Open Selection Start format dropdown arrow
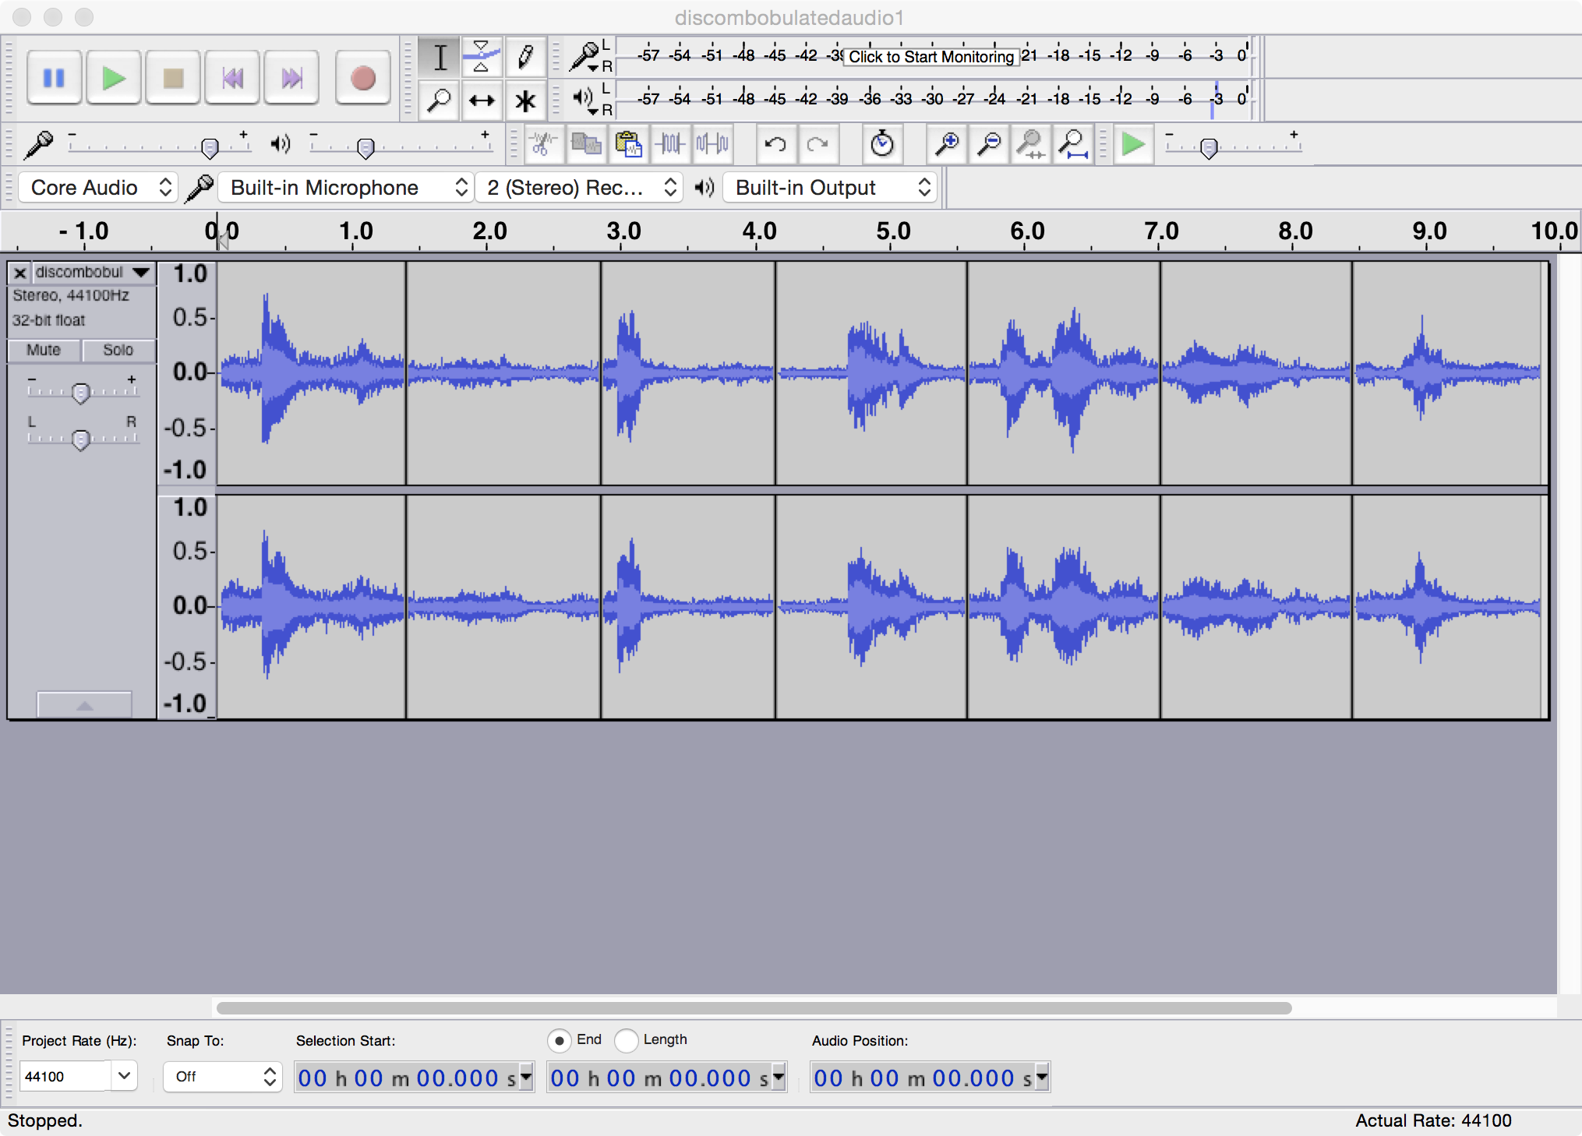This screenshot has width=1582, height=1136. (x=526, y=1077)
